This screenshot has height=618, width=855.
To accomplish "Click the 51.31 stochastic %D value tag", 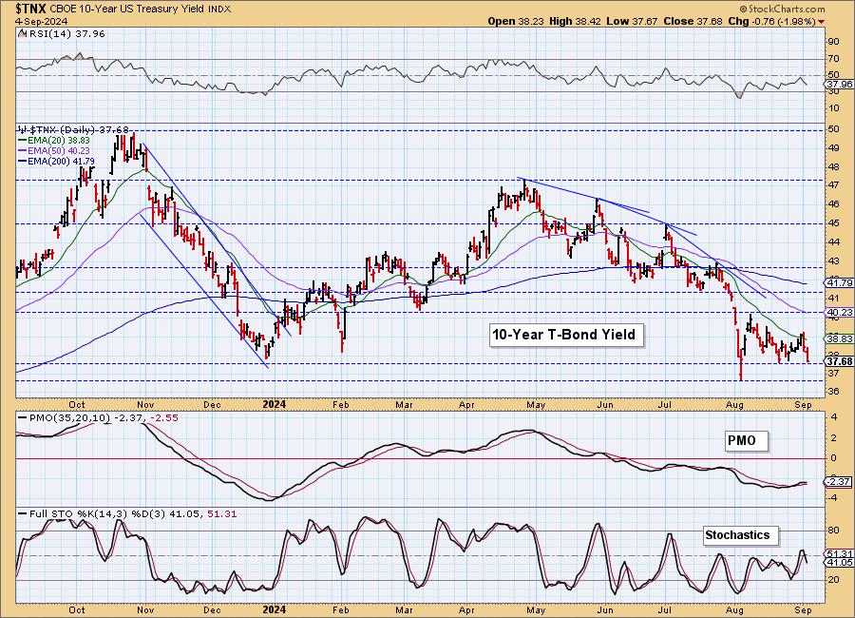I will pyautogui.click(x=839, y=553).
